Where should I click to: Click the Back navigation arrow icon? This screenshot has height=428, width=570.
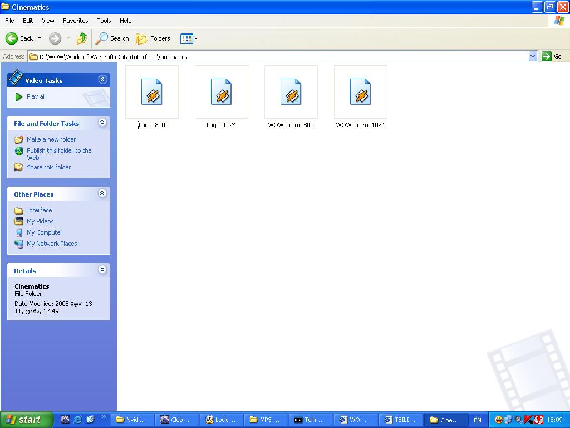(12, 38)
